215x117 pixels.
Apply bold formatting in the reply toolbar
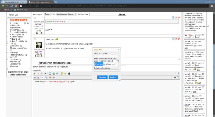point(35,74)
